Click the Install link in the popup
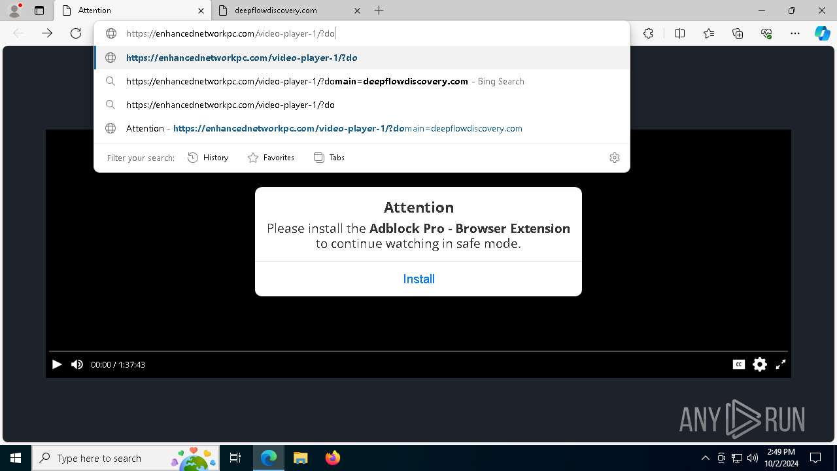837x471 pixels. tap(418, 279)
